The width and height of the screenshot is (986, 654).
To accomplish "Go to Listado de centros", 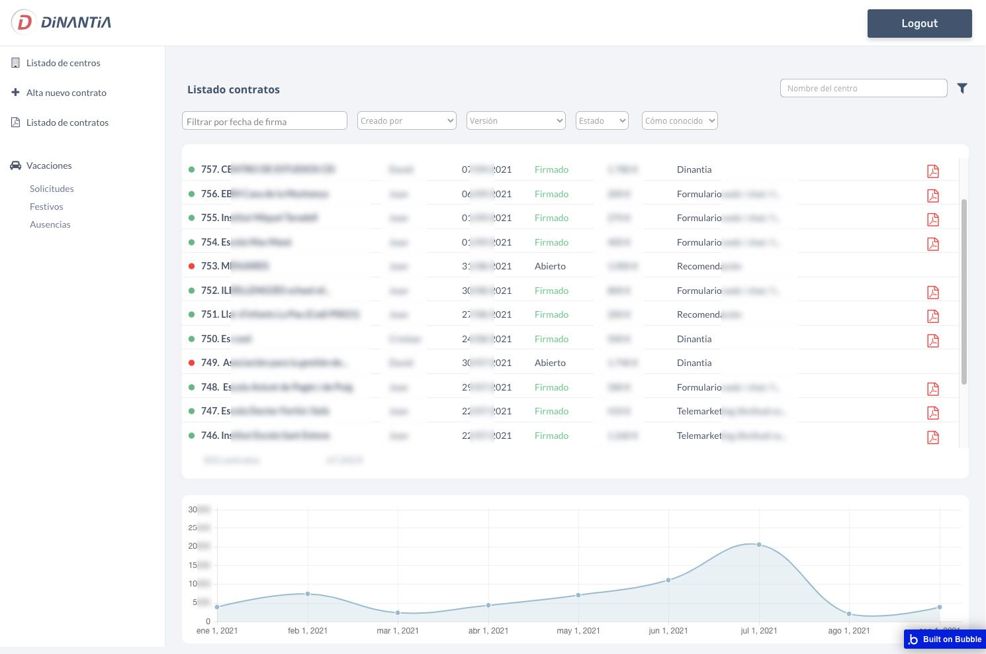I will point(63,63).
